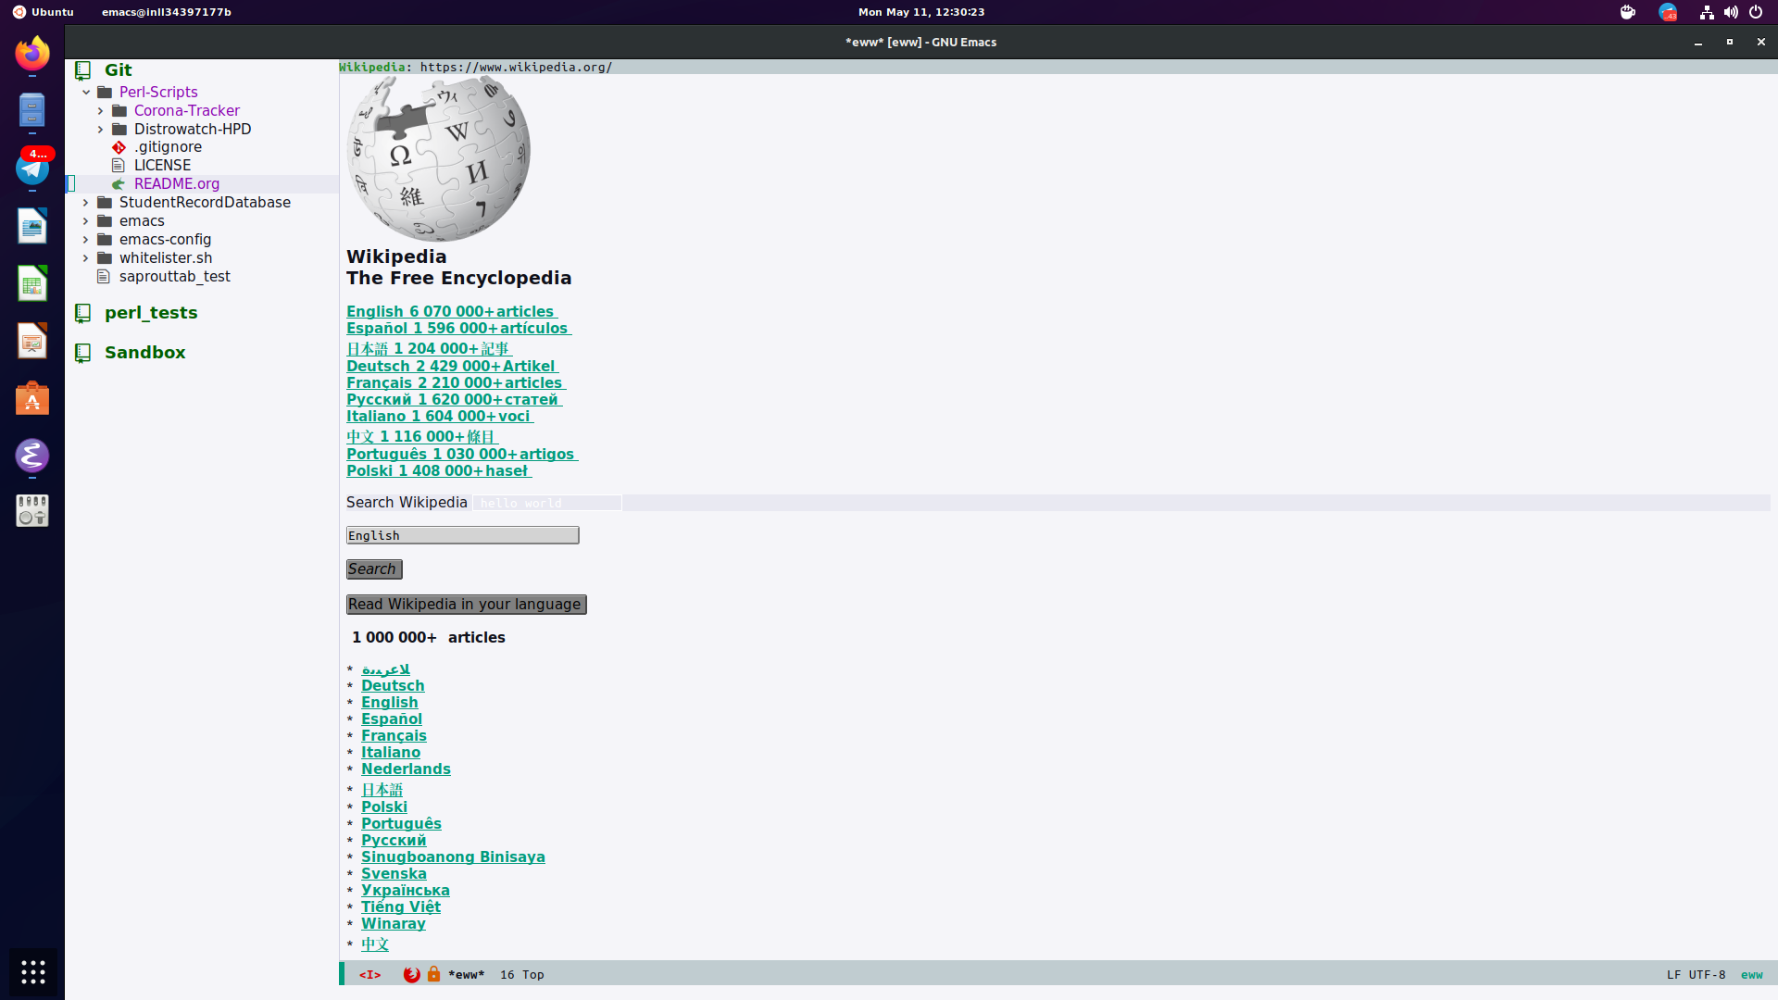The width and height of the screenshot is (1778, 1000).
Task: Click Read Wikipedia in your language
Action: [x=466, y=604]
